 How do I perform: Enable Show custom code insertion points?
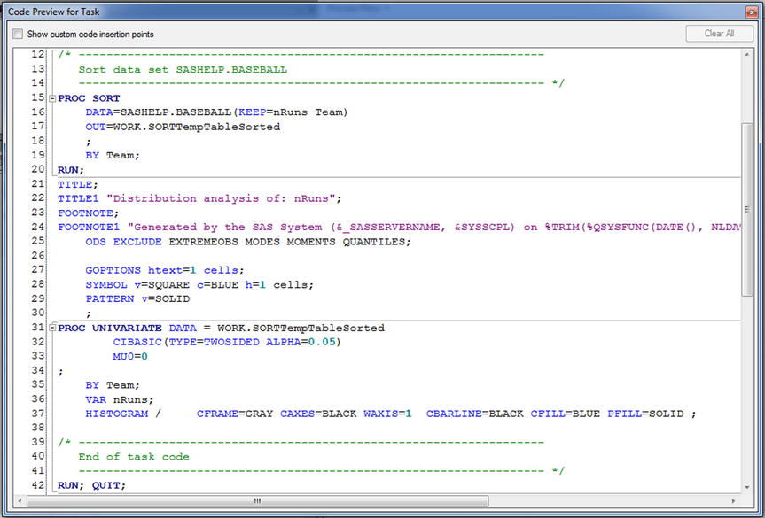pos(17,32)
